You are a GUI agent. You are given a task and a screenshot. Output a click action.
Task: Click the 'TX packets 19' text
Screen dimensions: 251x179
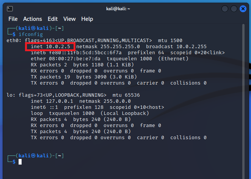pos(50,77)
